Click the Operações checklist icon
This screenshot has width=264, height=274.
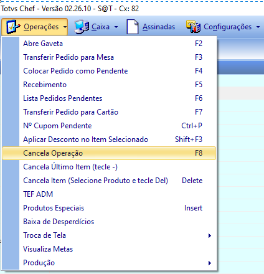tap(13, 27)
